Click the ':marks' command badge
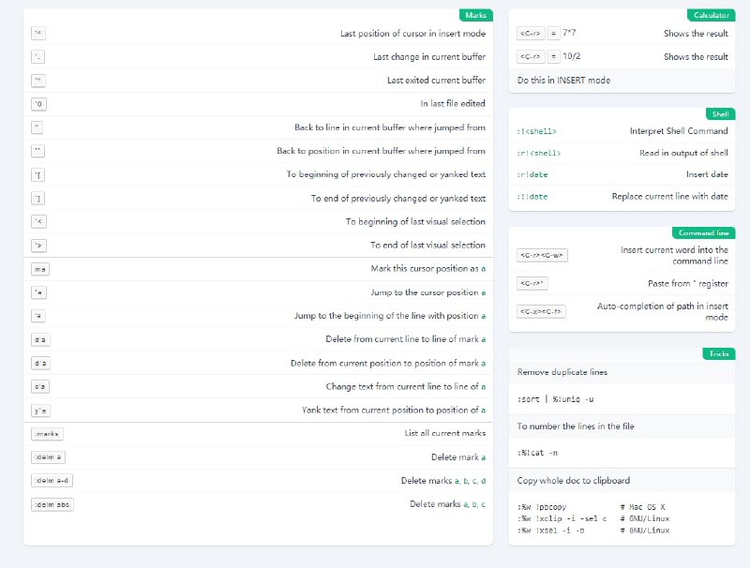This screenshot has width=750, height=568. (x=47, y=433)
